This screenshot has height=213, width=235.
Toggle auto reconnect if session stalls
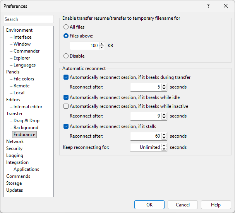pos(66,126)
